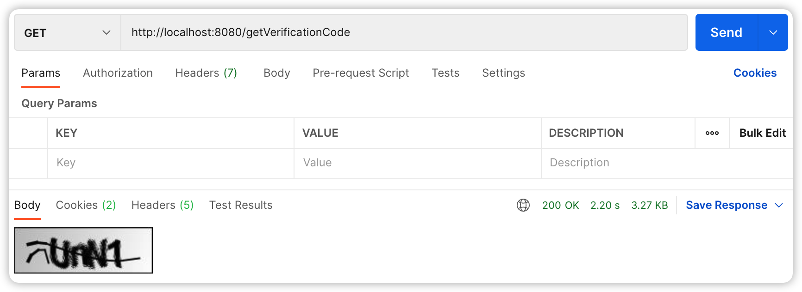Open the Settings tab
Viewport: 802px width, 292px height.
coord(503,73)
